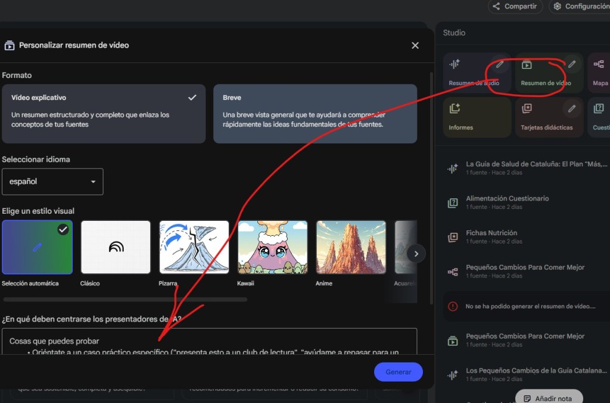Image resolution: width=610 pixels, height=403 pixels.
Task: Open the Informes studio card
Action: (x=477, y=117)
